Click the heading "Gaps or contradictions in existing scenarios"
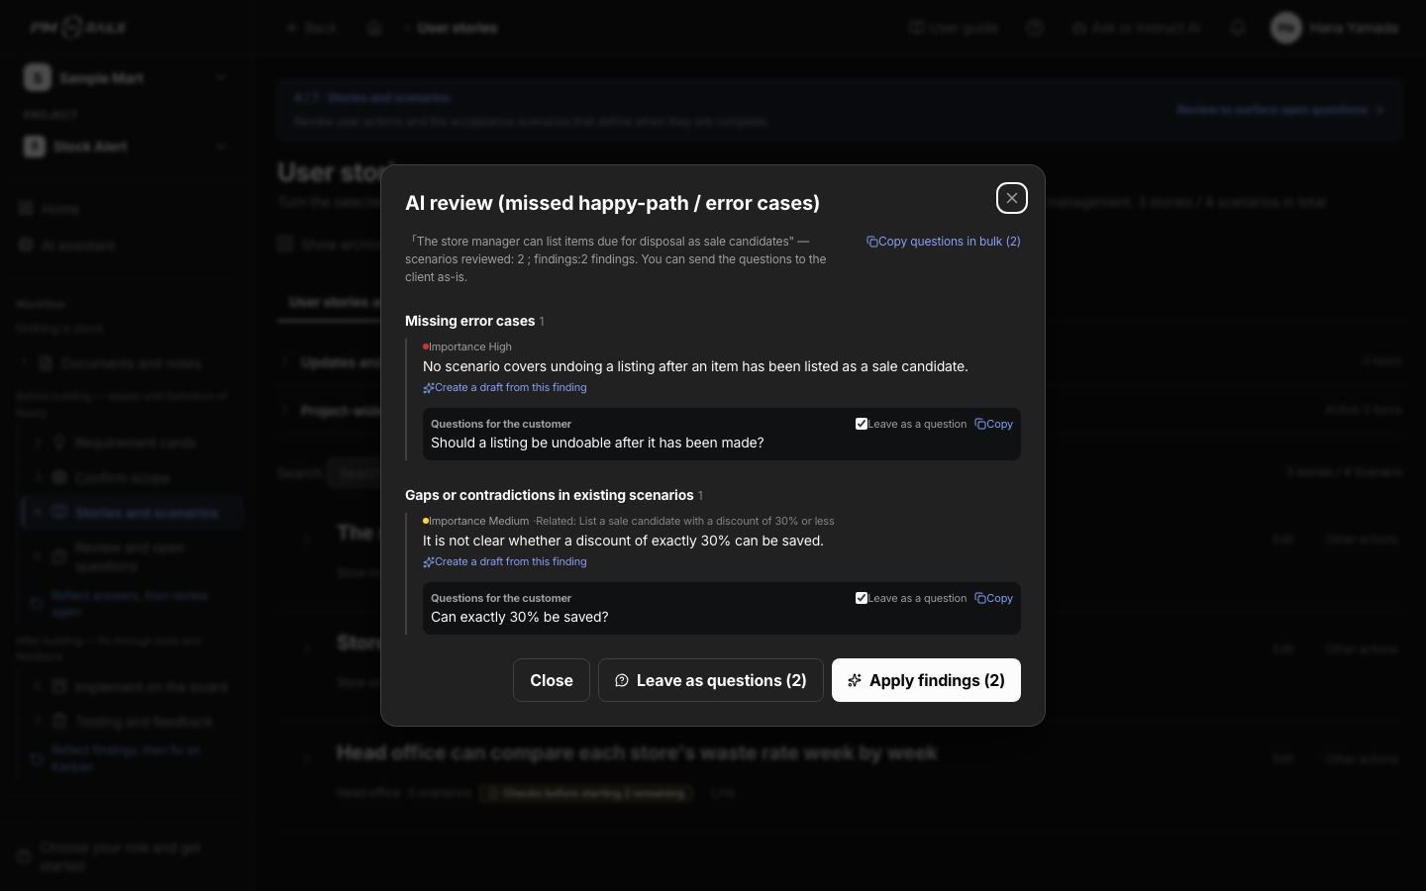This screenshot has height=891, width=1426. (550, 495)
